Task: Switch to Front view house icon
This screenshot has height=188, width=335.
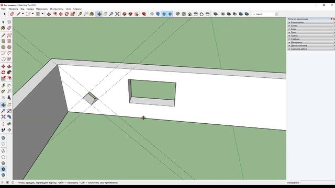Action: coord(189,14)
